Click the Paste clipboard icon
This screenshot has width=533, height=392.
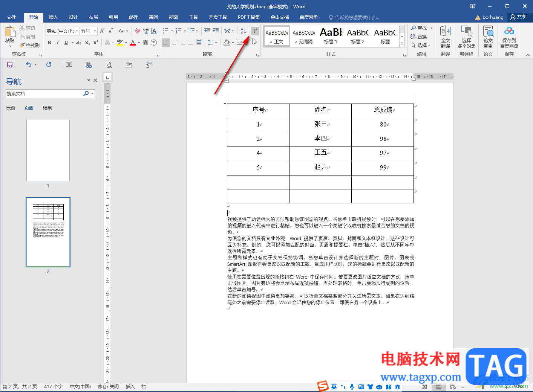10,32
